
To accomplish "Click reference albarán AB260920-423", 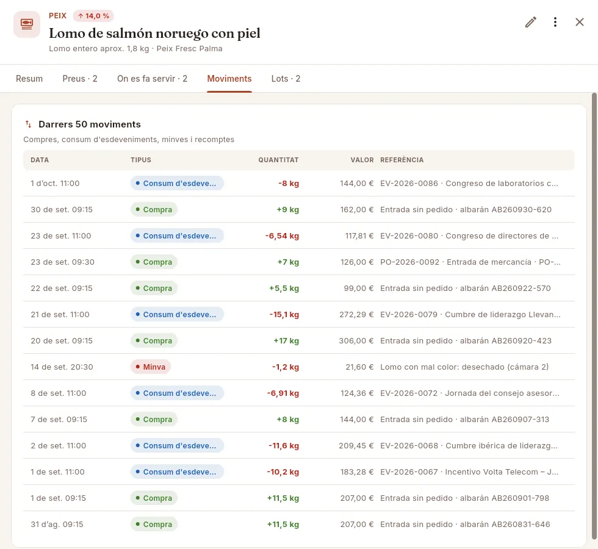I will click(x=466, y=341).
